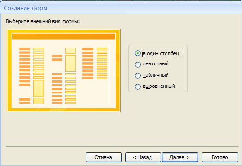Pick the "выровненный" layout radio button
Screen dimensions: 242x166
138,86
